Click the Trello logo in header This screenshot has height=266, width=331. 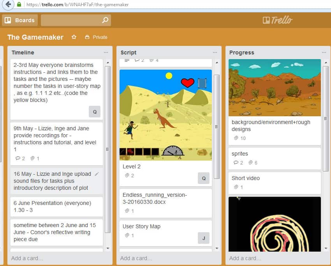click(277, 20)
